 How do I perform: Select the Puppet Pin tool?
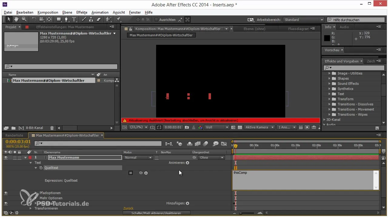click(118, 19)
